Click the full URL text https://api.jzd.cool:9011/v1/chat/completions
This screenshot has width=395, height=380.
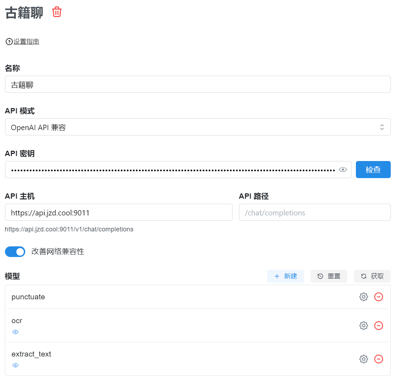pyautogui.click(x=69, y=229)
